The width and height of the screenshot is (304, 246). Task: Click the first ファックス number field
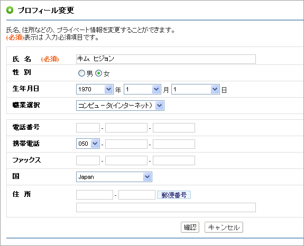(x=88, y=160)
